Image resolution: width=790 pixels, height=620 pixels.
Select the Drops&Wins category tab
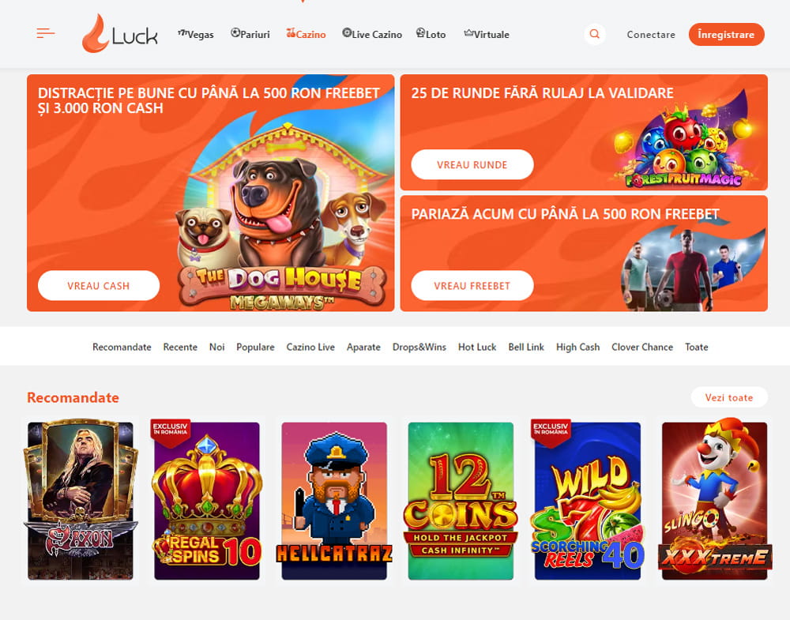419,347
